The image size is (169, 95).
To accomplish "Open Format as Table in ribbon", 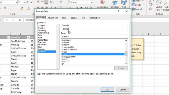I will tap(114, 4).
